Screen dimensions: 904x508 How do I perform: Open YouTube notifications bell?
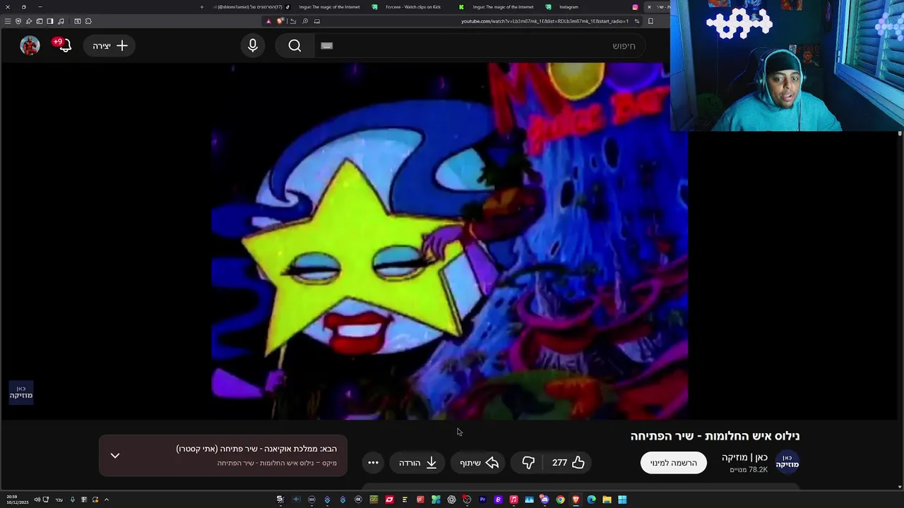[x=64, y=46]
